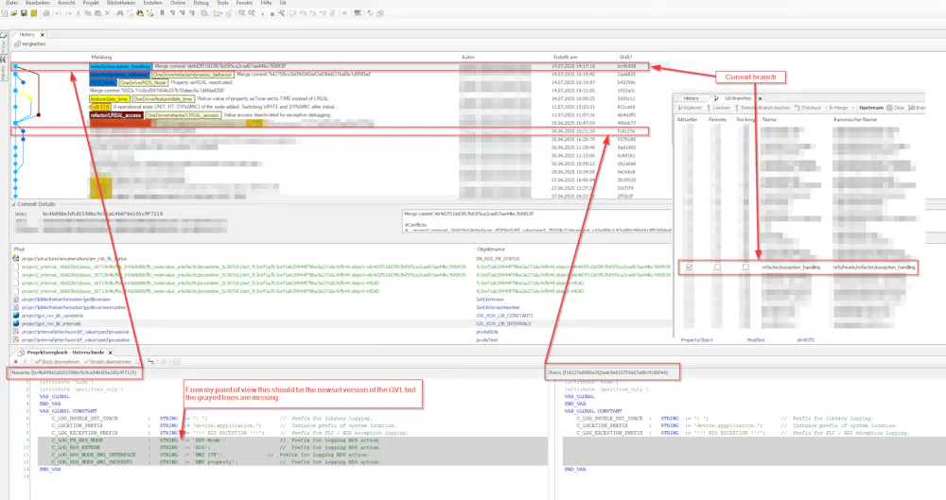Open the Checkout dropdown arrow
This screenshot has height=500, width=946.
826,108
